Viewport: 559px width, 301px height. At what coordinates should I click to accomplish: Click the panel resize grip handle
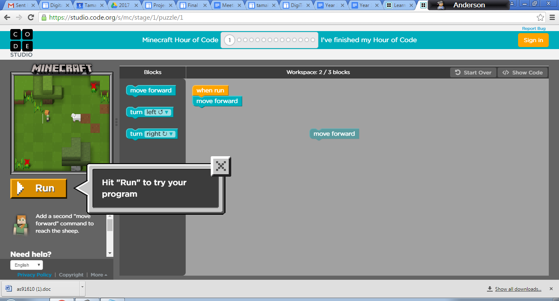click(116, 122)
